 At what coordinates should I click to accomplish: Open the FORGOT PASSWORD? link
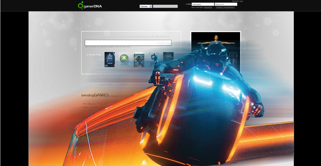[x=225, y=7]
